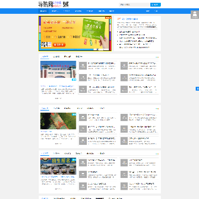Select last tab of aerial photo section
Image resolution: width=199 pixels, height=199 pixels.
click(x=102, y=108)
